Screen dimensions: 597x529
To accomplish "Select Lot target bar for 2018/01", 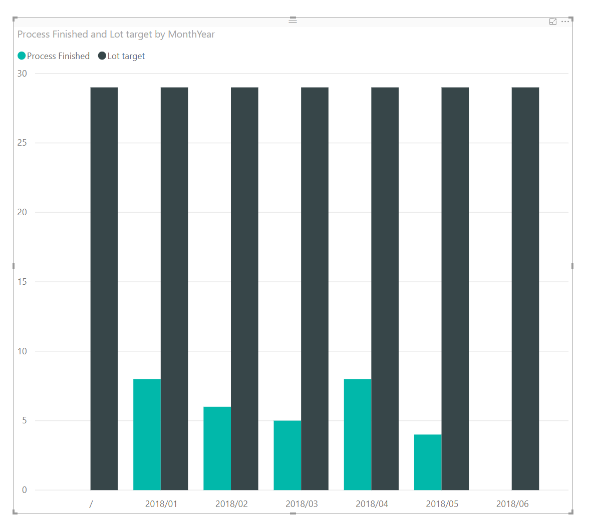I will [174, 288].
